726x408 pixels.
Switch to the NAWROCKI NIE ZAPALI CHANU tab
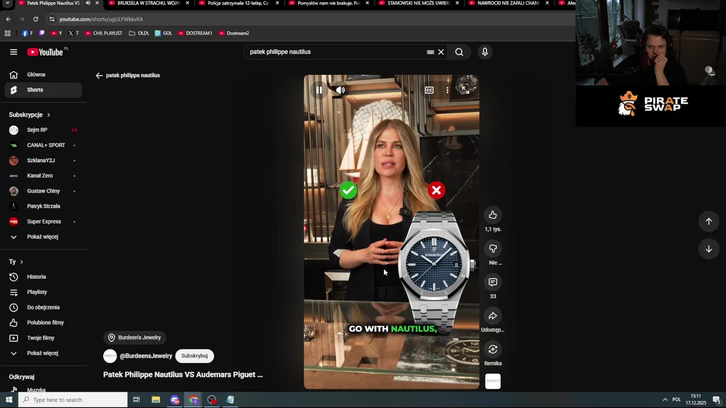click(508, 3)
